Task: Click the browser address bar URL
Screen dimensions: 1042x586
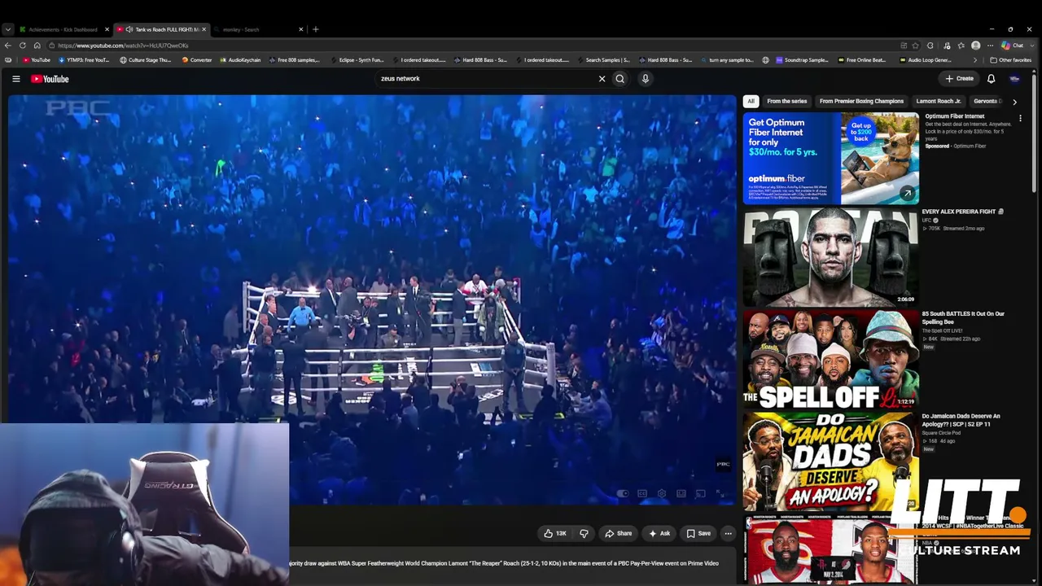Action: [x=123, y=46]
